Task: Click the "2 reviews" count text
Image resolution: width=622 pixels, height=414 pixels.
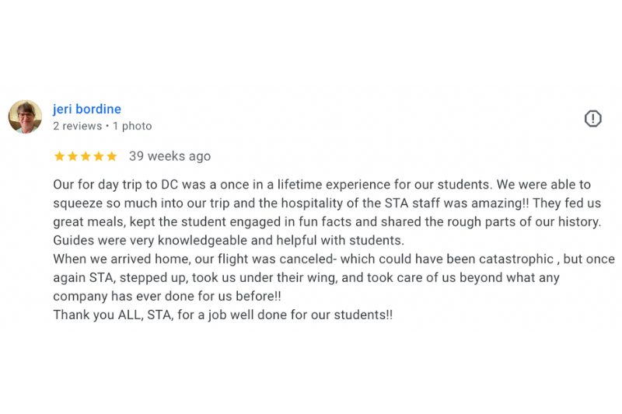Action: 77,126
